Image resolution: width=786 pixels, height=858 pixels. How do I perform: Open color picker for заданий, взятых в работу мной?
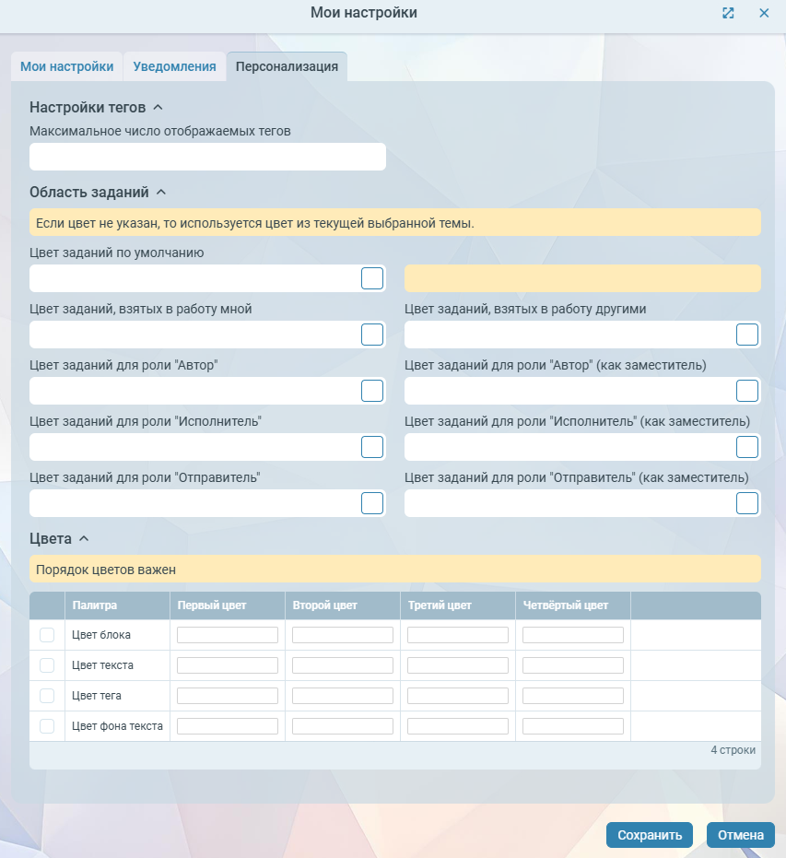pyautogui.click(x=372, y=335)
